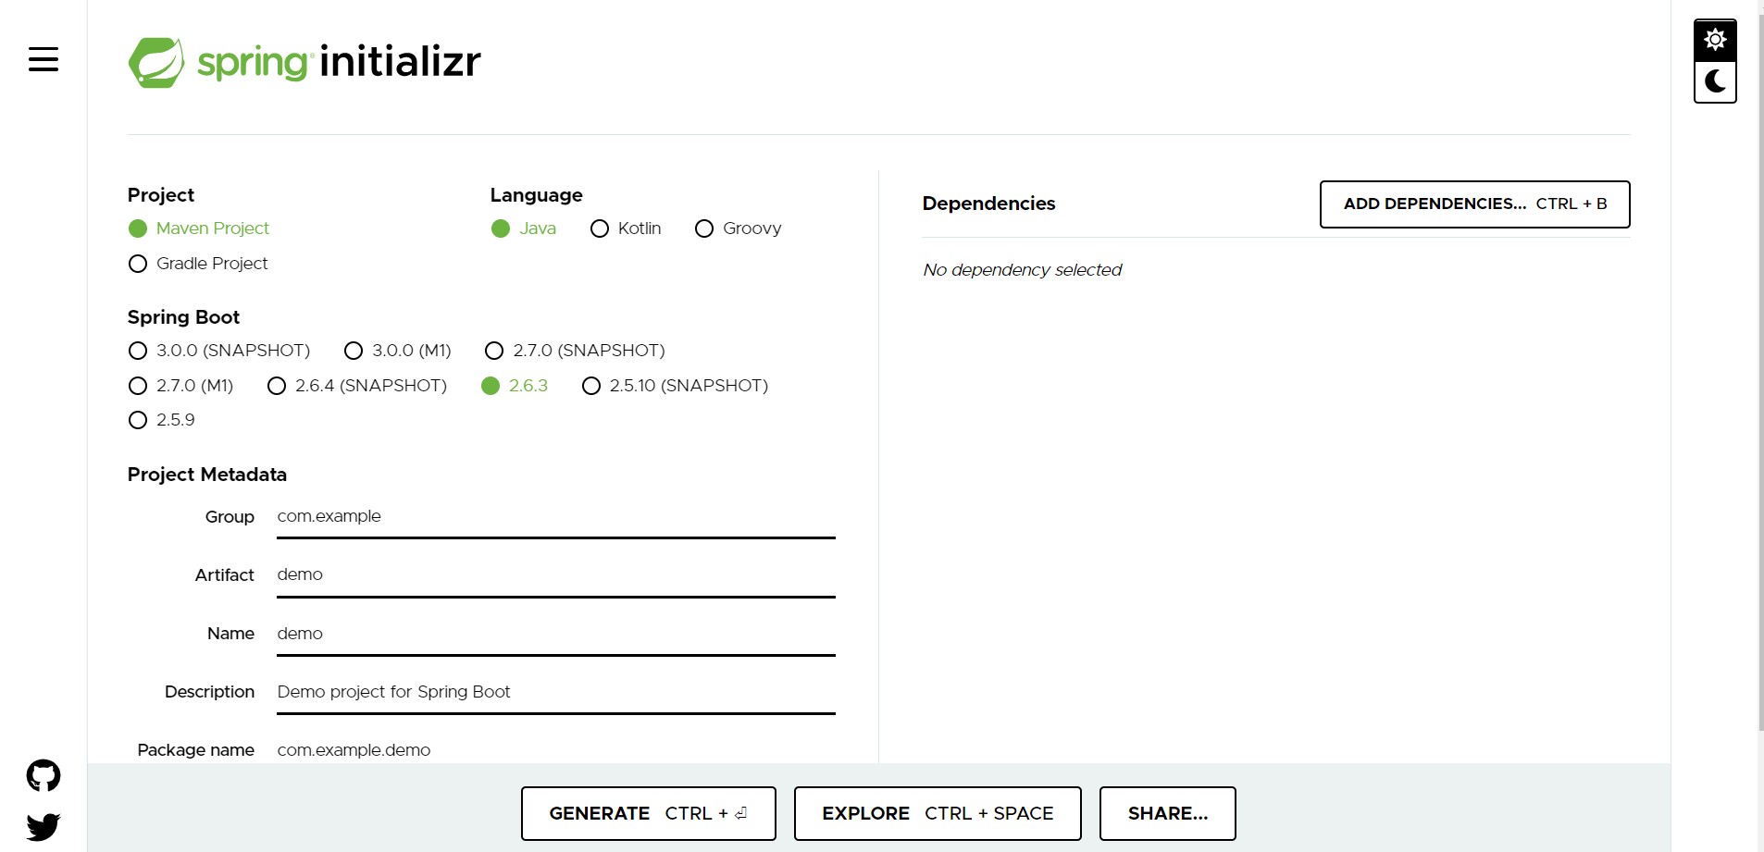The image size is (1764, 852).
Task: Click the Explore project button
Action: pos(938,813)
